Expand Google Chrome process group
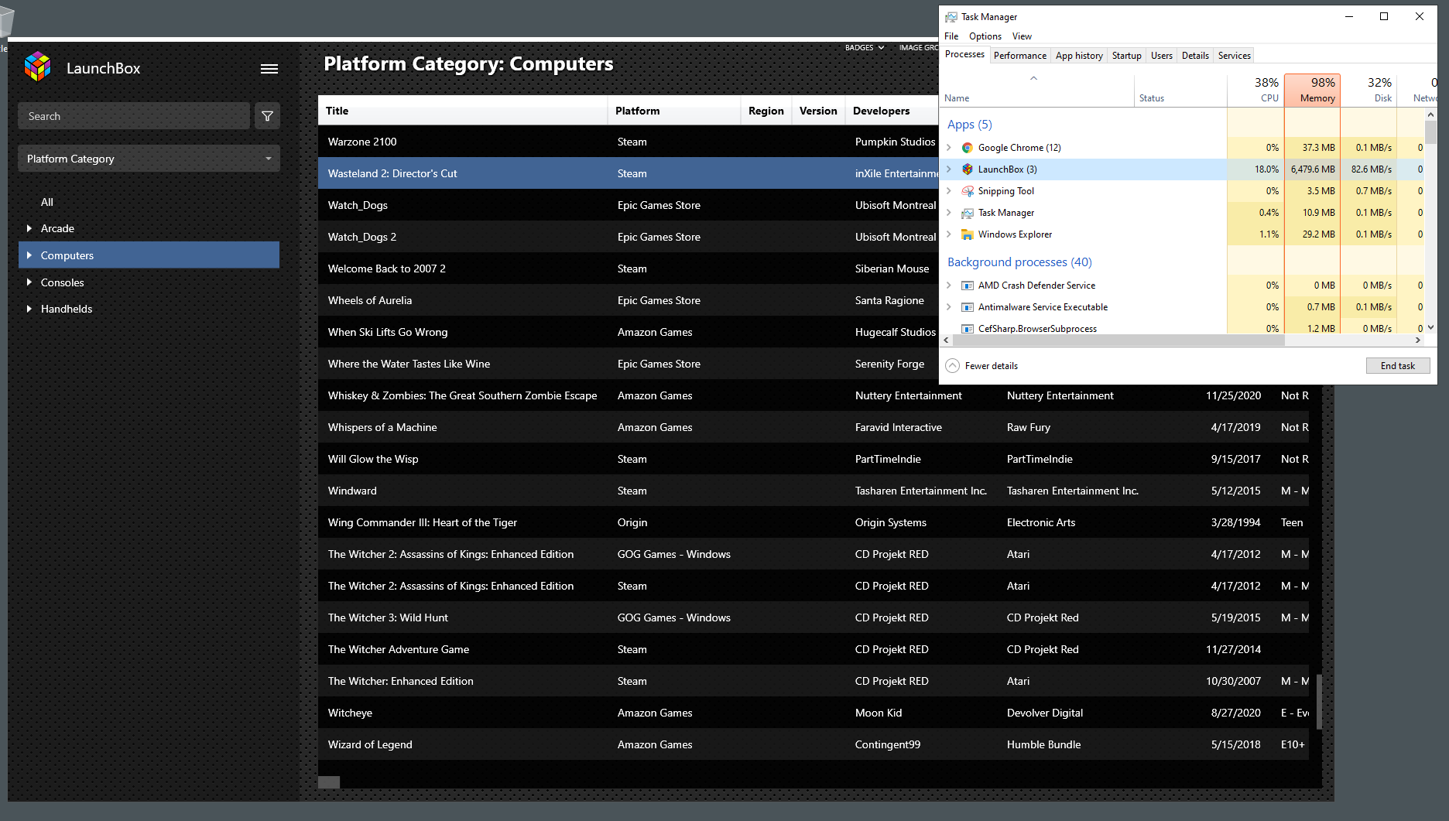The width and height of the screenshot is (1449, 821). (949, 148)
